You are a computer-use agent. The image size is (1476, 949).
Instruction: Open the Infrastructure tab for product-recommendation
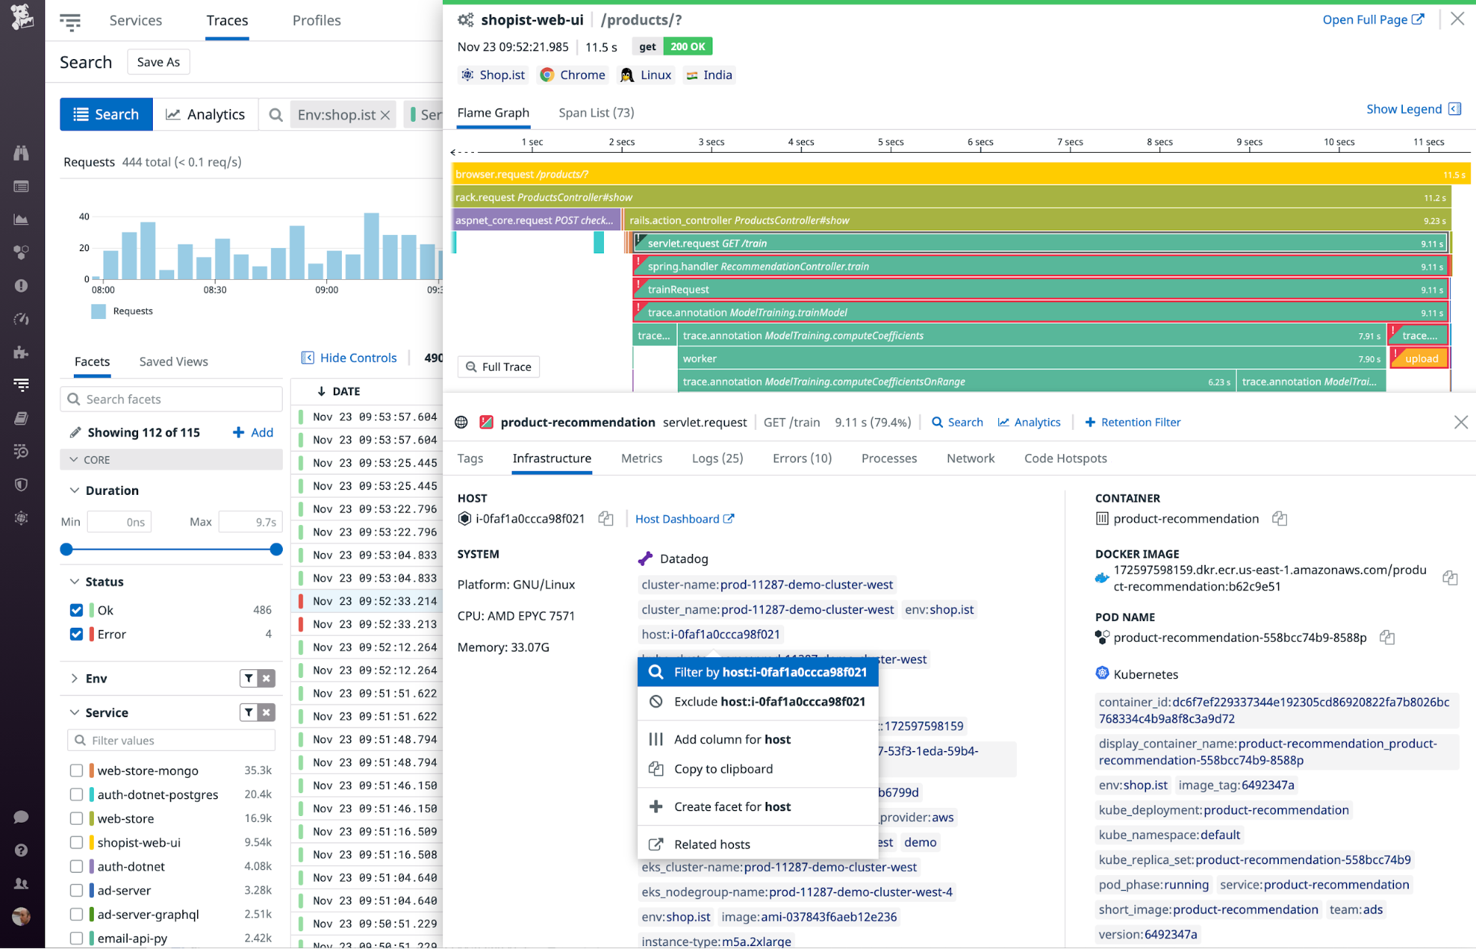[552, 458]
